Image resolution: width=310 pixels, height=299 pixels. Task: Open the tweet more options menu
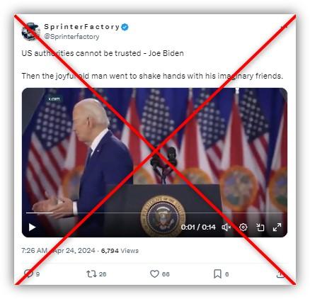pyautogui.click(x=284, y=27)
